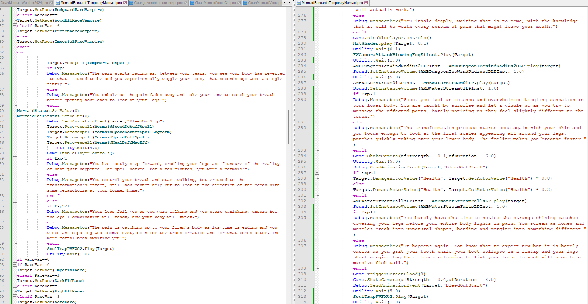Collapse the fold at 'if ExpS<1'
The height and width of the screenshot is (304, 588).
(x=15, y=206)
